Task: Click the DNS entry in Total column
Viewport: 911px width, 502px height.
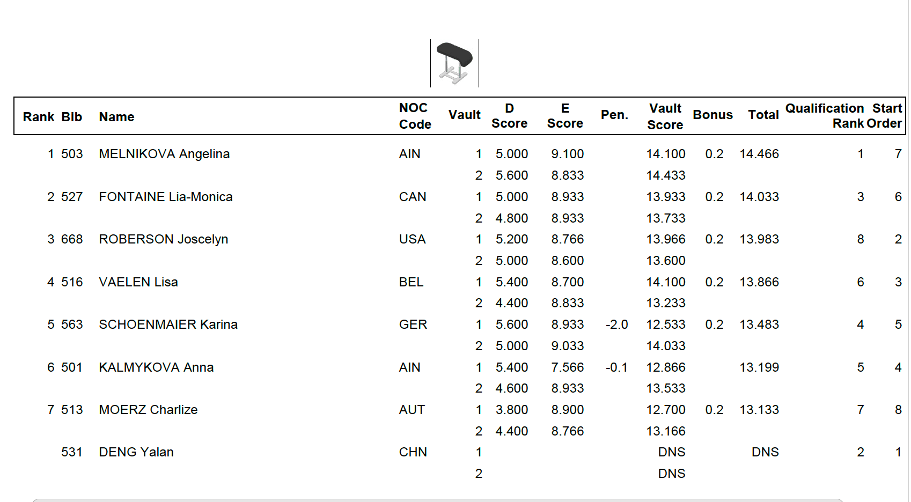Action: coord(765,452)
